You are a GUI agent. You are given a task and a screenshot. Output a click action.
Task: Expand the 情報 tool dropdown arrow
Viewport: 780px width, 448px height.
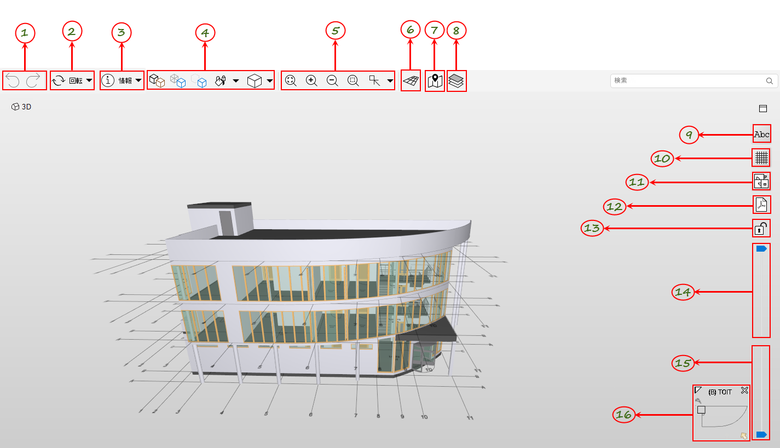(138, 81)
